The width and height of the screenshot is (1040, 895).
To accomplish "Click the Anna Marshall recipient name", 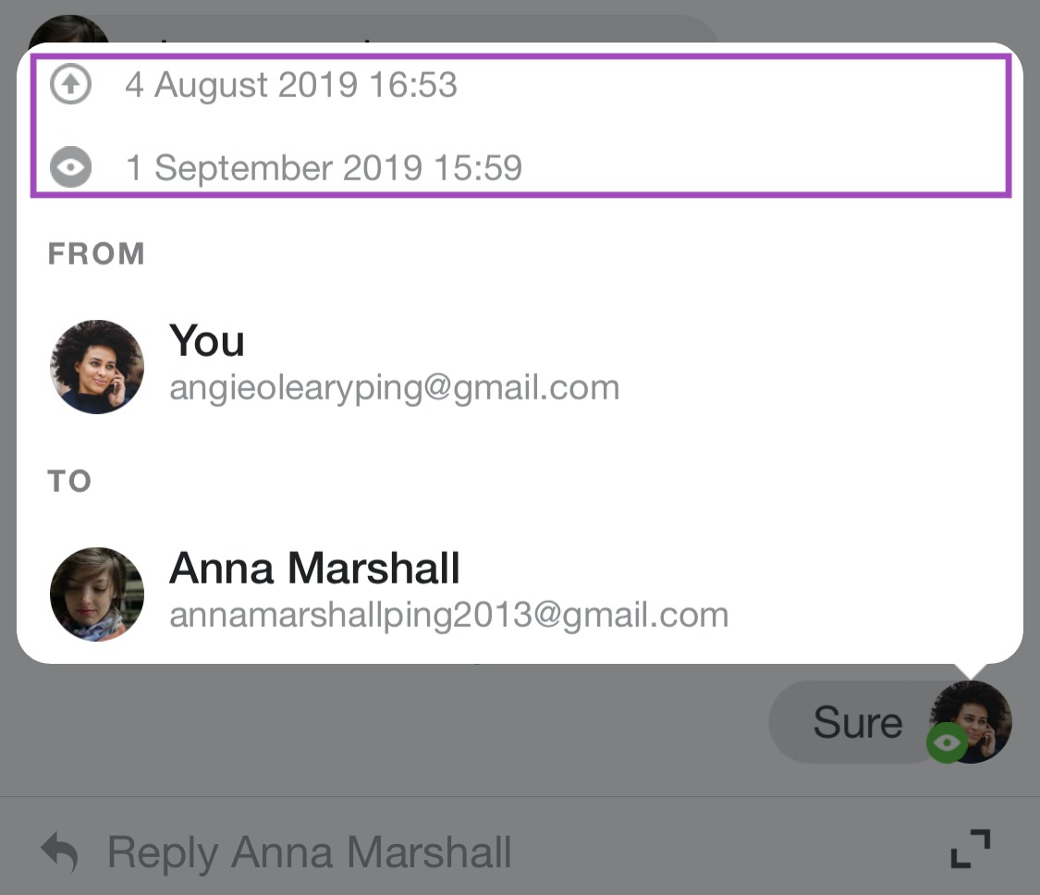I will click(314, 569).
